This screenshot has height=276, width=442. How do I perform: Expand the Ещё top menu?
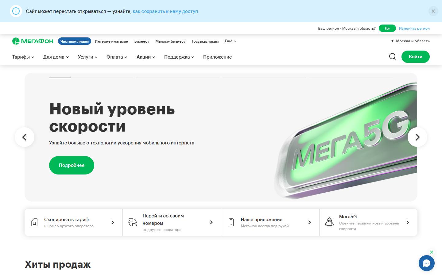tap(231, 41)
